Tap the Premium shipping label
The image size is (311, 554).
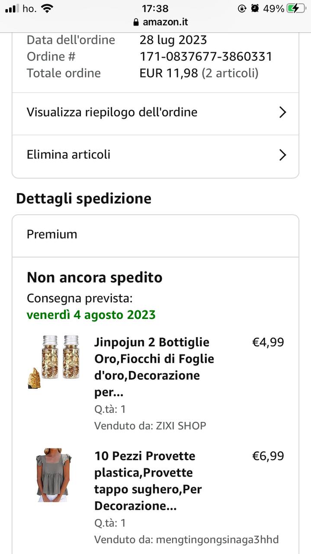(x=52, y=234)
